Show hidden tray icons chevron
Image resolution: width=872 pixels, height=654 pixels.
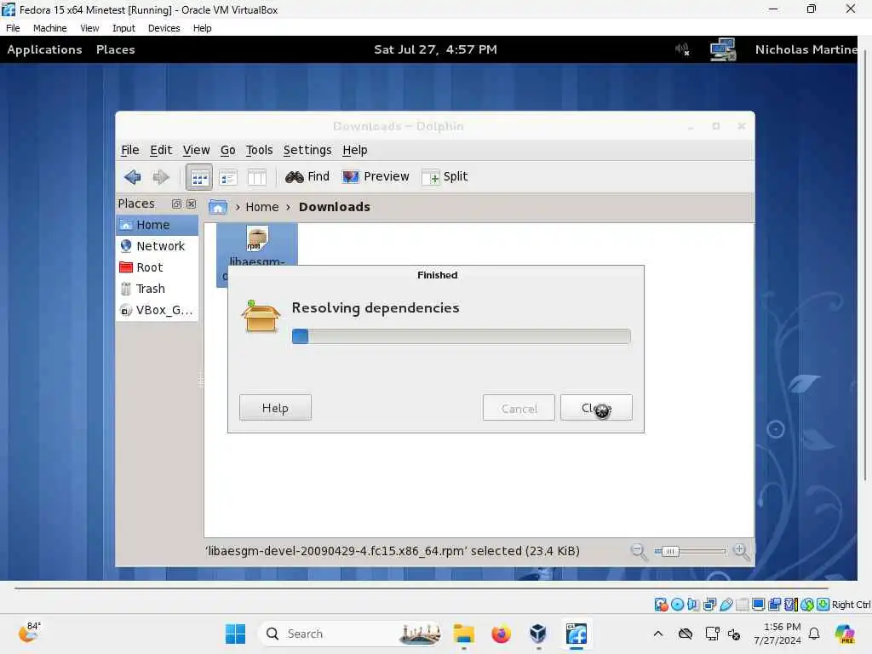coord(658,634)
